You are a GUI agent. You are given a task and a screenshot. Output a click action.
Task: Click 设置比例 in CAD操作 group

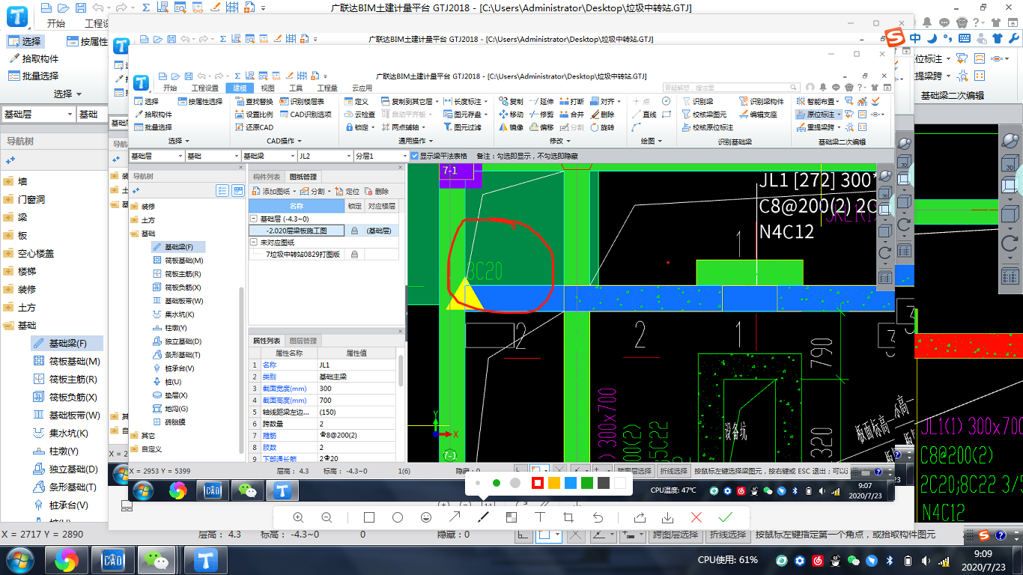click(253, 115)
